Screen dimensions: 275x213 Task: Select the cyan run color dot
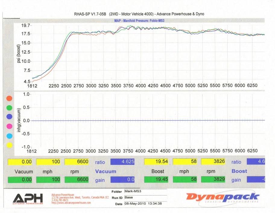tap(9, 136)
